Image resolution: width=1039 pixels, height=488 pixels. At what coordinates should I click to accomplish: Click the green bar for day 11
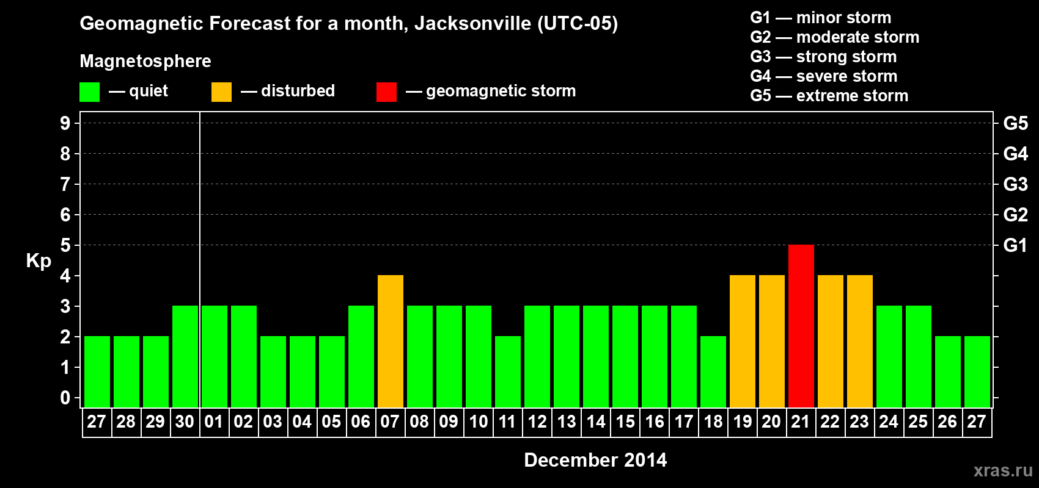pyautogui.click(x=508, y=371)
